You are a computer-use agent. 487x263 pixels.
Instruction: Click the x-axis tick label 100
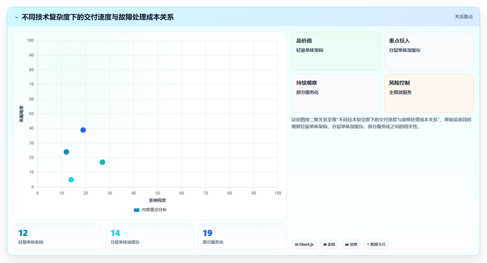(x=278, y=193)
